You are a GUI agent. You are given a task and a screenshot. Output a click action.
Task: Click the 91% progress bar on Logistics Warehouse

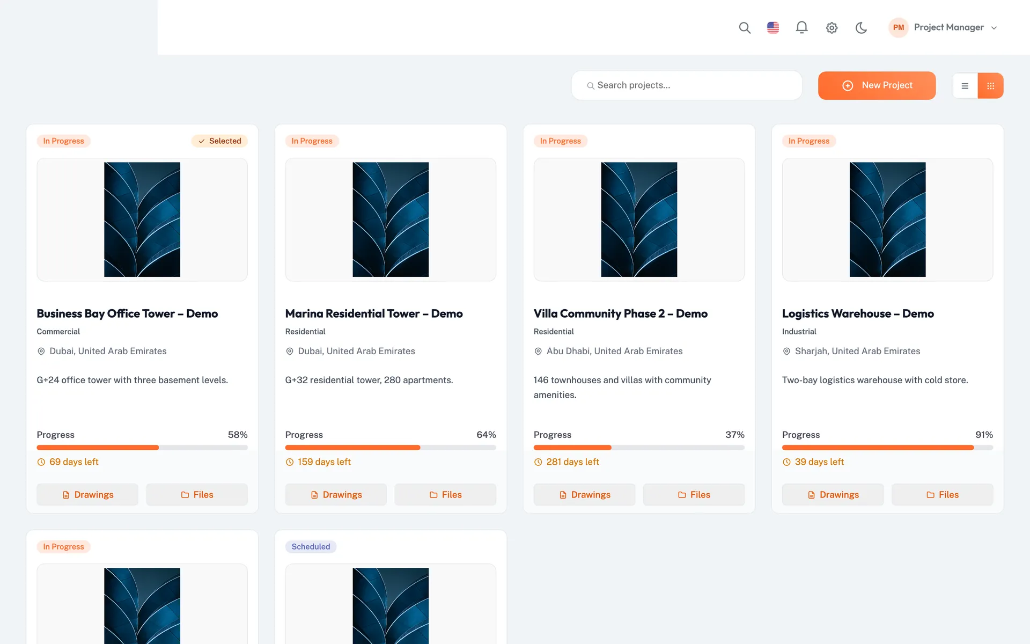click(x=887, y=448)
